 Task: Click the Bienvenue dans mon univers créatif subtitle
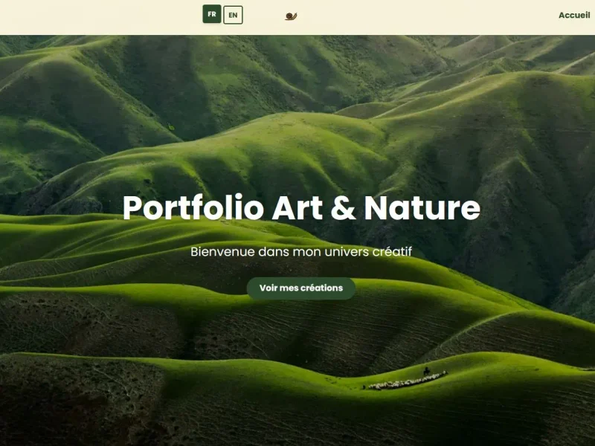click(301, 251)
